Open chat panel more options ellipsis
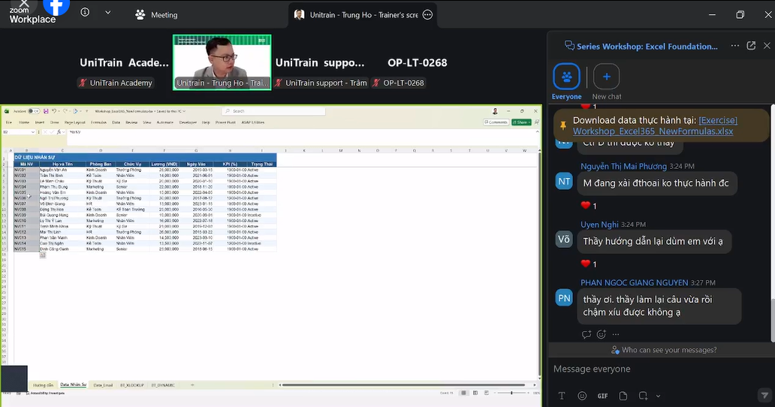 735,46
